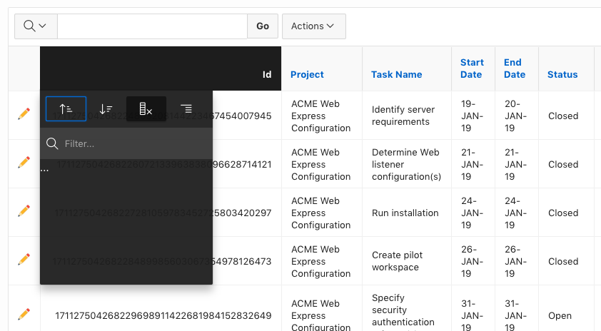Focus the report search text field
Screen dimensions: 601x331
tap(152, 26)
